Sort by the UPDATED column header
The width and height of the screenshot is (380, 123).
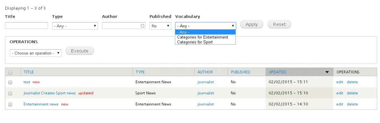[x=277, y=72]
